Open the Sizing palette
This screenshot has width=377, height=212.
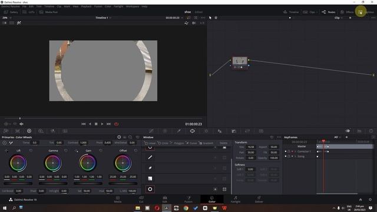[x=247, y=131]
